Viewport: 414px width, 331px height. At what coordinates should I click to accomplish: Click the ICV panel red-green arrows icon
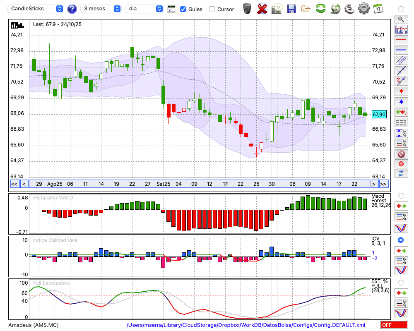[401, 250]
